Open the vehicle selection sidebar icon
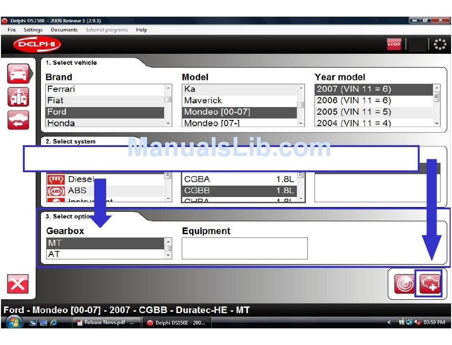The image size is (452, 345). click(19, 74)
